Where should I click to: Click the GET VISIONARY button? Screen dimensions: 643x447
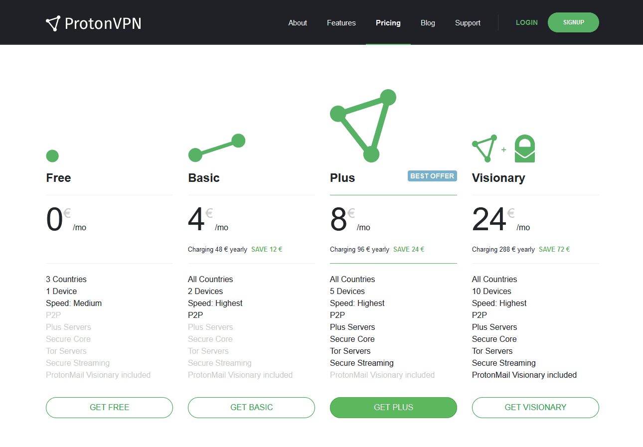pyautogui.click(x=535, y=408)
